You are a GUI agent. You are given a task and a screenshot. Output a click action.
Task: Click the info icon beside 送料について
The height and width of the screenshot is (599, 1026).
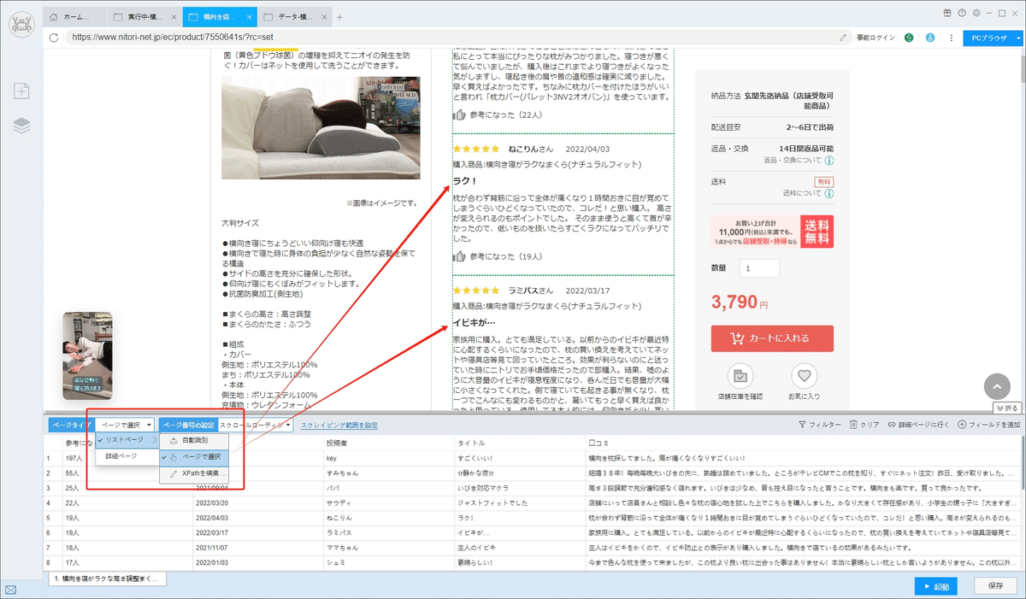(x=829, y=193)
